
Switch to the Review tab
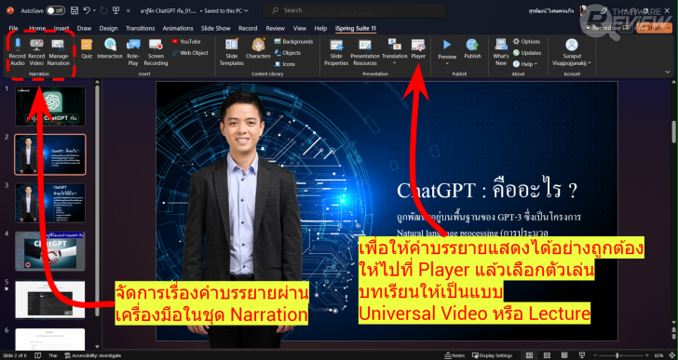(x=275, y=28)
